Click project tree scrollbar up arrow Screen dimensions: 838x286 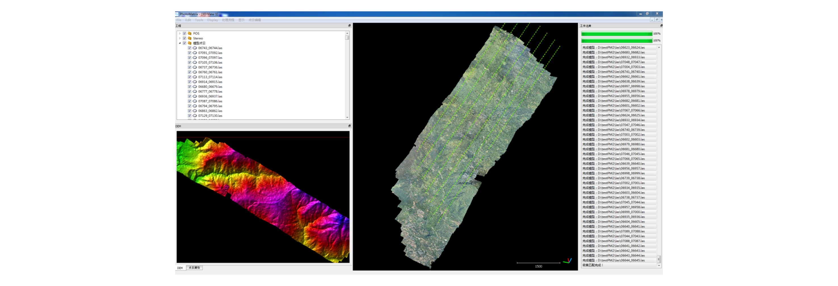(347, 33)
